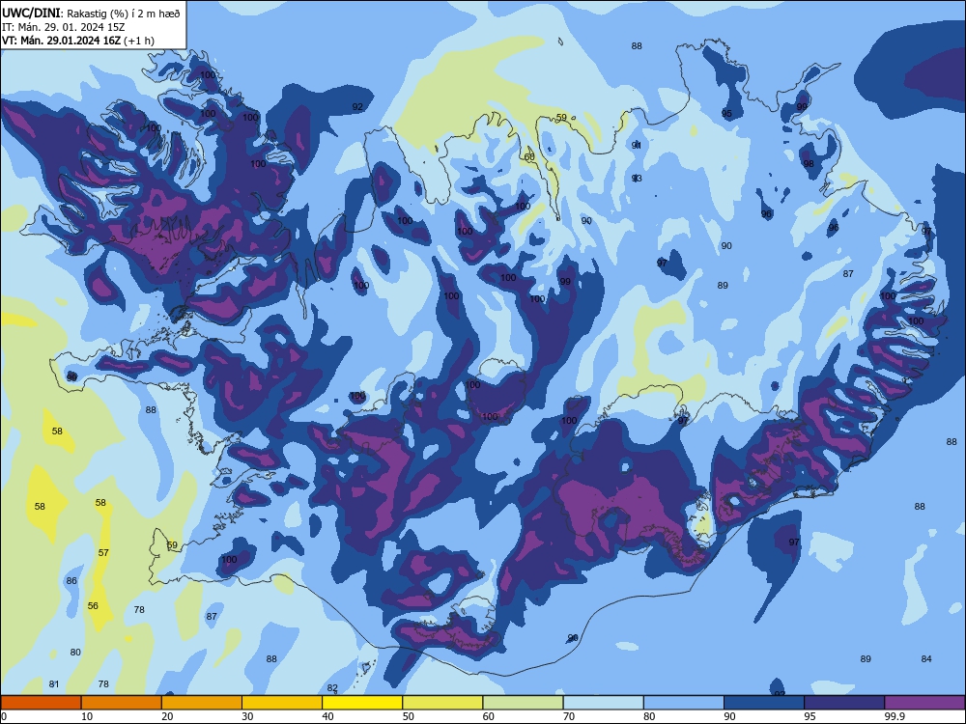
Task: Click the '80' humidity value on the map
Action: 75,652
